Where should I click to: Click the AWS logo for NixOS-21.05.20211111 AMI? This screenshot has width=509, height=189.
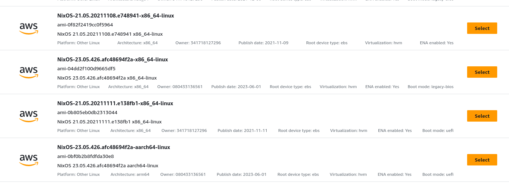(29, 116)
